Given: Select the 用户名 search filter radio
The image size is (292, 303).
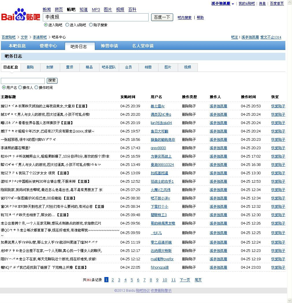Looking at the screenshot, I should (4, 87).
